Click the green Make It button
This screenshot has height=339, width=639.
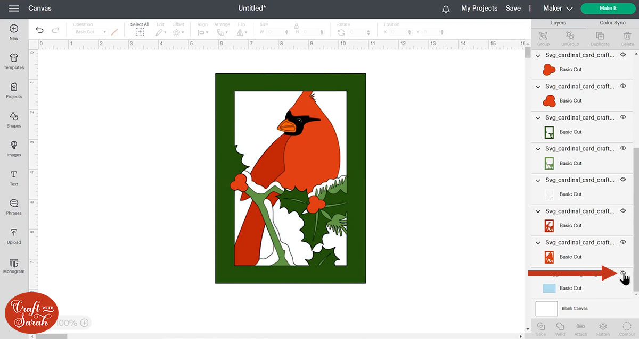[608, 9]
